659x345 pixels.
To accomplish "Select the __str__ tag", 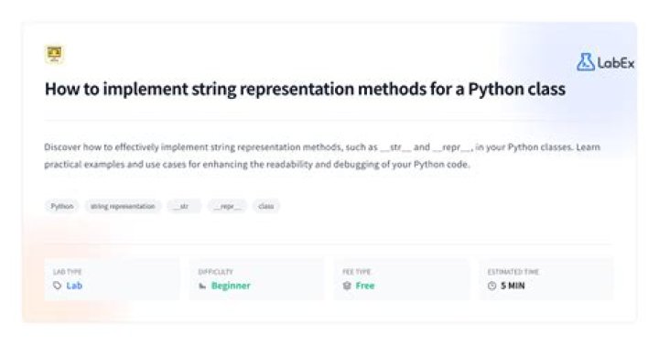I will pyautogui.click(x=184, y=206).
